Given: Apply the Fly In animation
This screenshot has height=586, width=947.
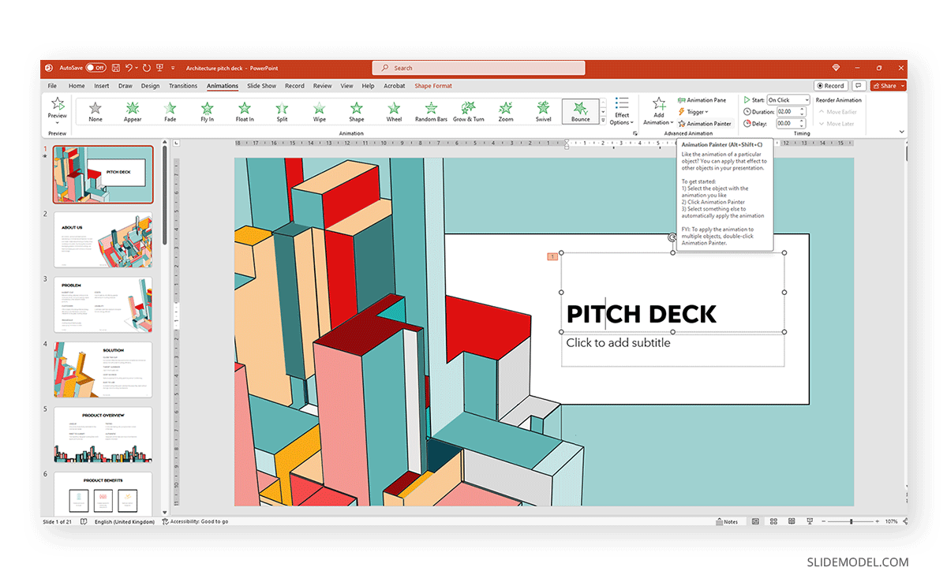Looking at the screenshot, I should tap(207, 111).
